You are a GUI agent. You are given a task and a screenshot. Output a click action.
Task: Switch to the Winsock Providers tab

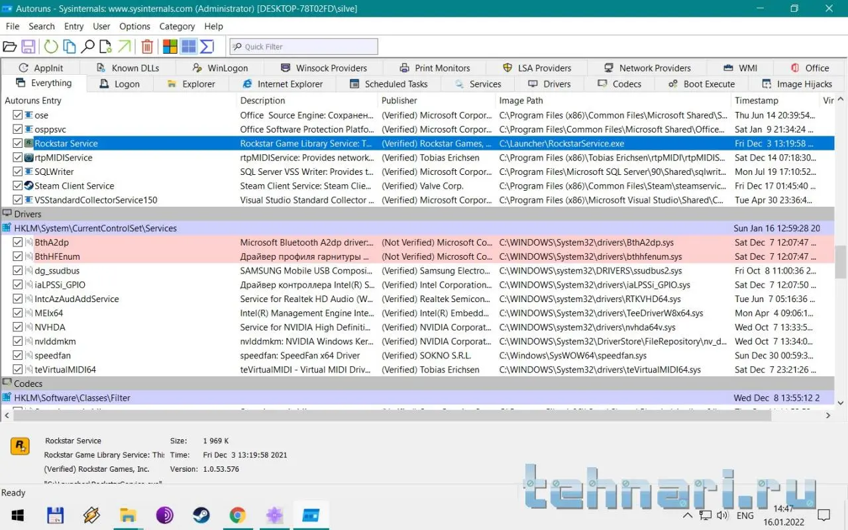coord(324,68)
